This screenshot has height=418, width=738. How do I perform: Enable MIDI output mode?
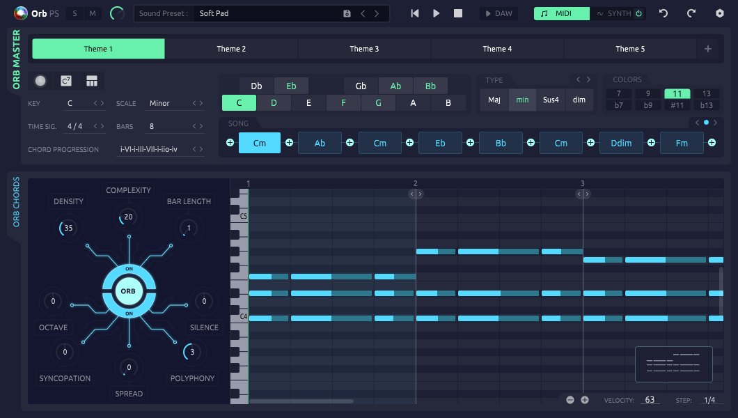click(x=561, y=13)
